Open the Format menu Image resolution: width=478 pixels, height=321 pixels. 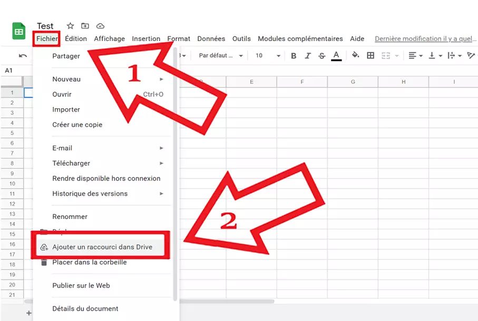pos(179,38)
